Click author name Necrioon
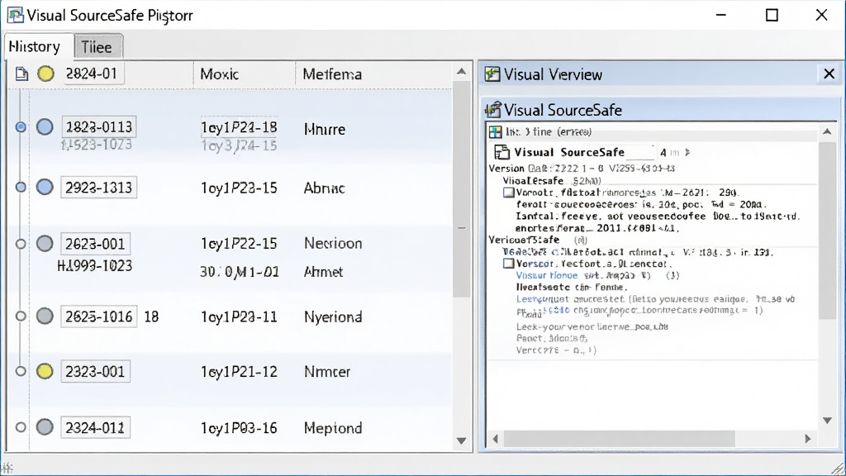This screenshot has height=476, width=846. coord(333,244)
